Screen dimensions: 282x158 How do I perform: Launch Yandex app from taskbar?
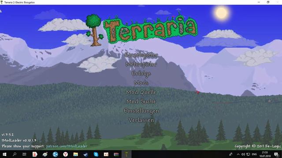pos(35,154)
